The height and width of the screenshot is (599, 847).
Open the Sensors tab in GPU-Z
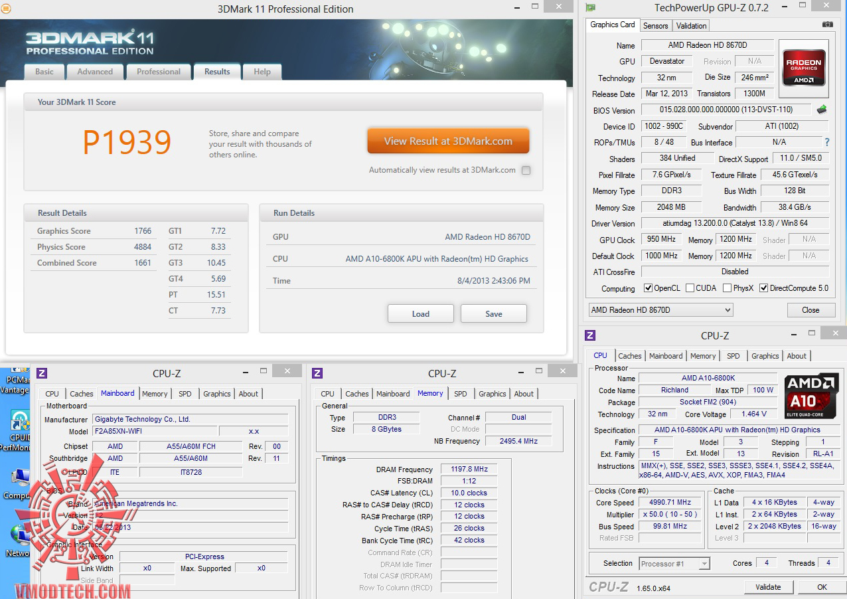coord(656,26)
